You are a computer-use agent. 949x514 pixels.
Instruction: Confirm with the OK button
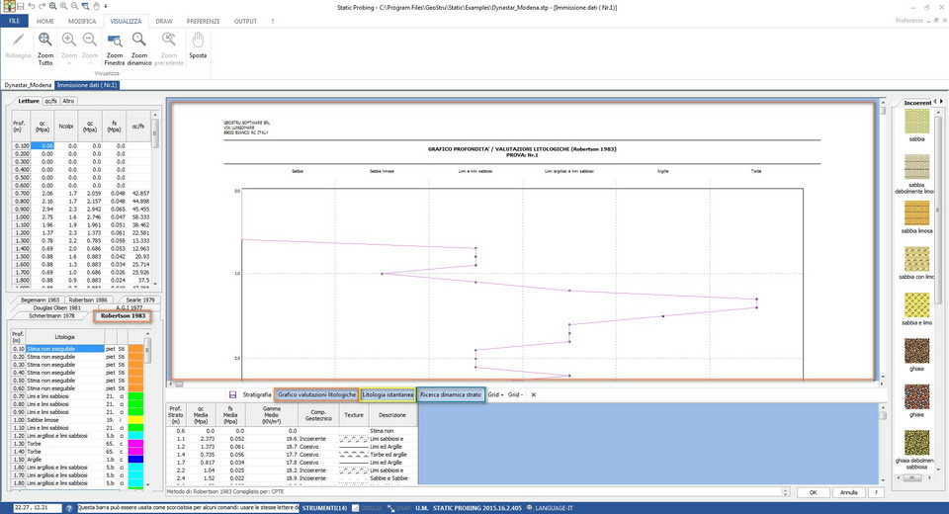tap(813, 492)
